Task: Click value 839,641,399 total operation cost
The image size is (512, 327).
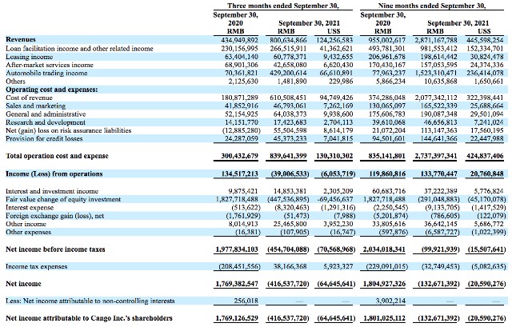Action: (x=288, y=156)
